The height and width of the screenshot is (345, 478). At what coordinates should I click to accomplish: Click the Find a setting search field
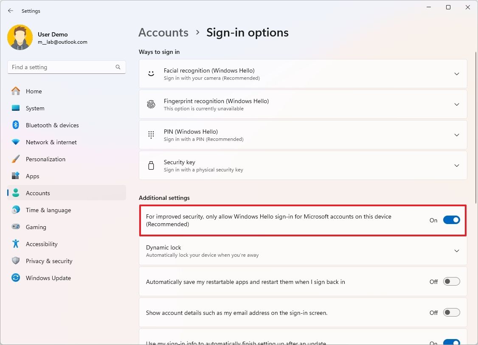(64, 67)
